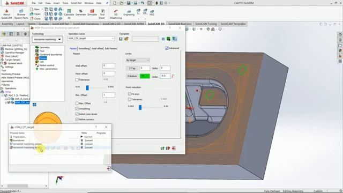
Task: Click the Z-Bottom delta pick arrow icon
Action: 173,76
